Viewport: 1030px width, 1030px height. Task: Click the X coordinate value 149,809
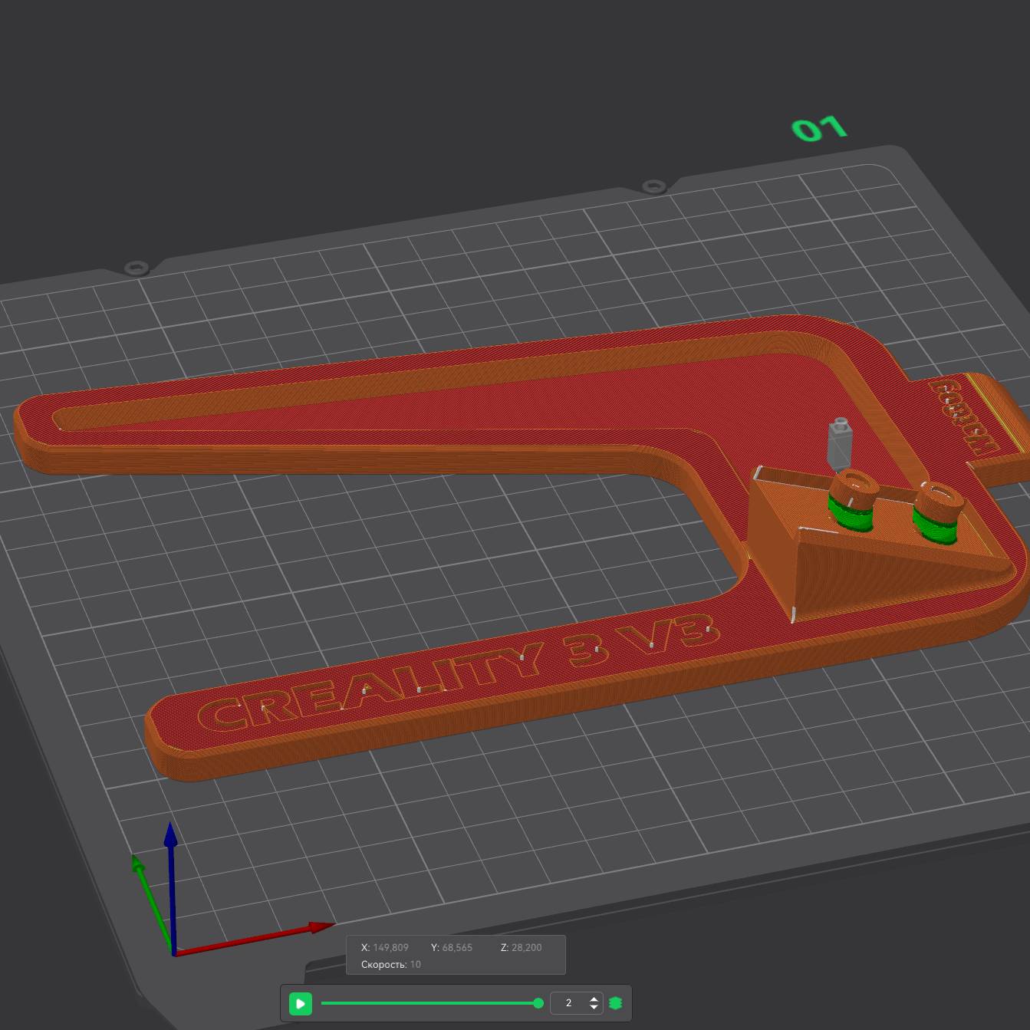click(x=390, y=947)
